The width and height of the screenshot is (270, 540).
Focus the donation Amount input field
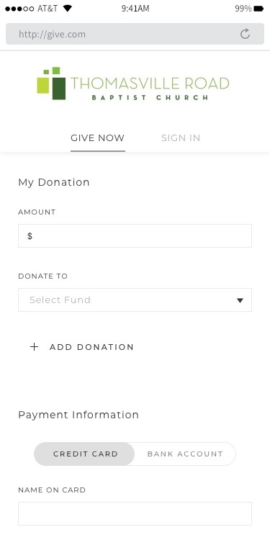coord(135,236)
